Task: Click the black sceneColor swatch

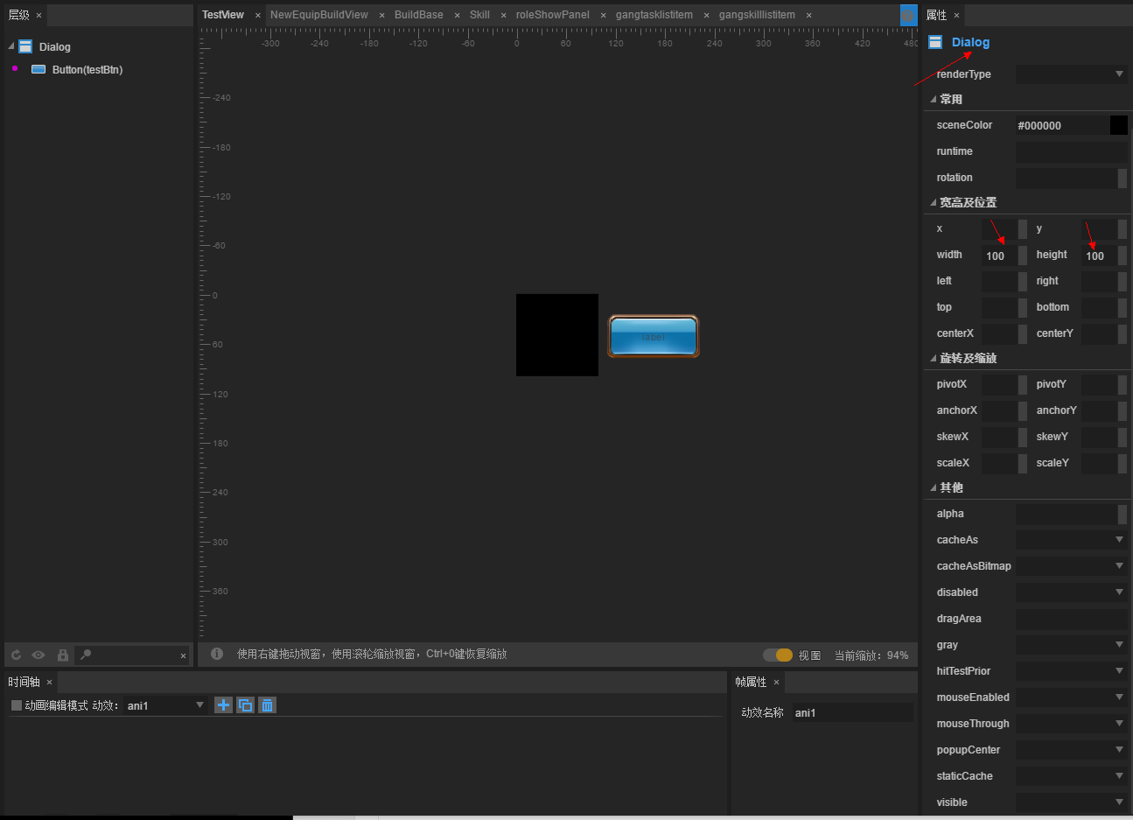Action: 1118,125
